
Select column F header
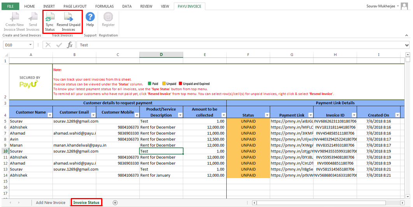tap(248, 54)
